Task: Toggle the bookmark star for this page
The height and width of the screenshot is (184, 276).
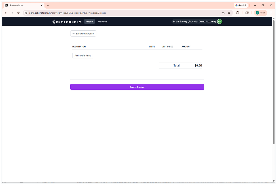Action: (x=229, y=13)
